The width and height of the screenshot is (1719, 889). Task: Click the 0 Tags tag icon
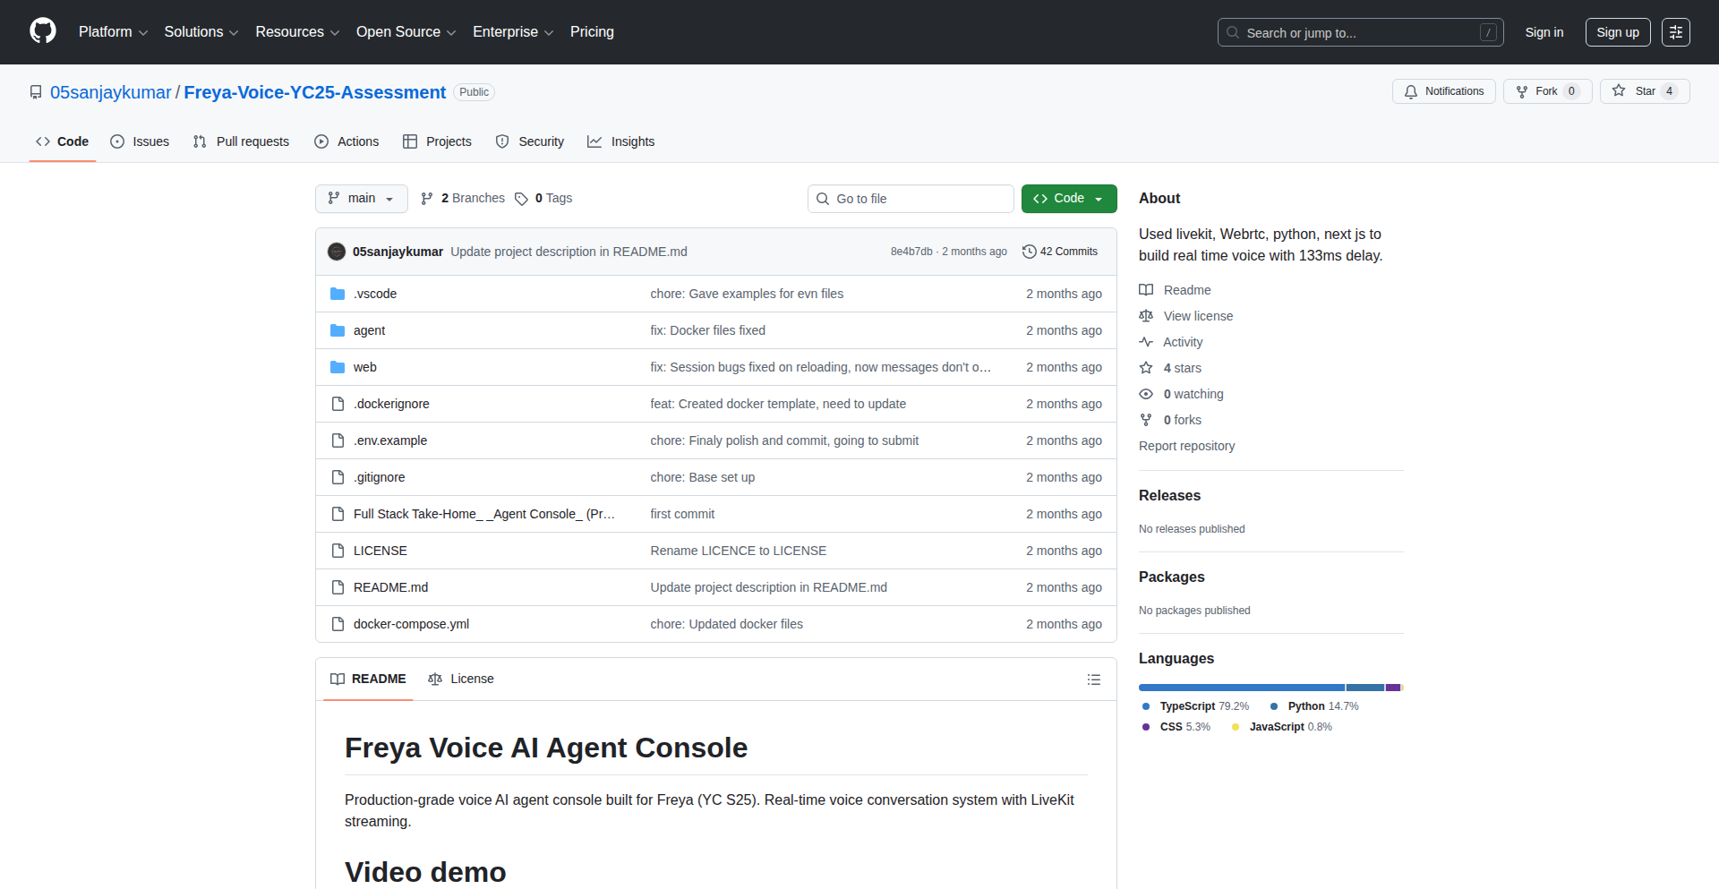pyautogui.click(x=521, y=199)
